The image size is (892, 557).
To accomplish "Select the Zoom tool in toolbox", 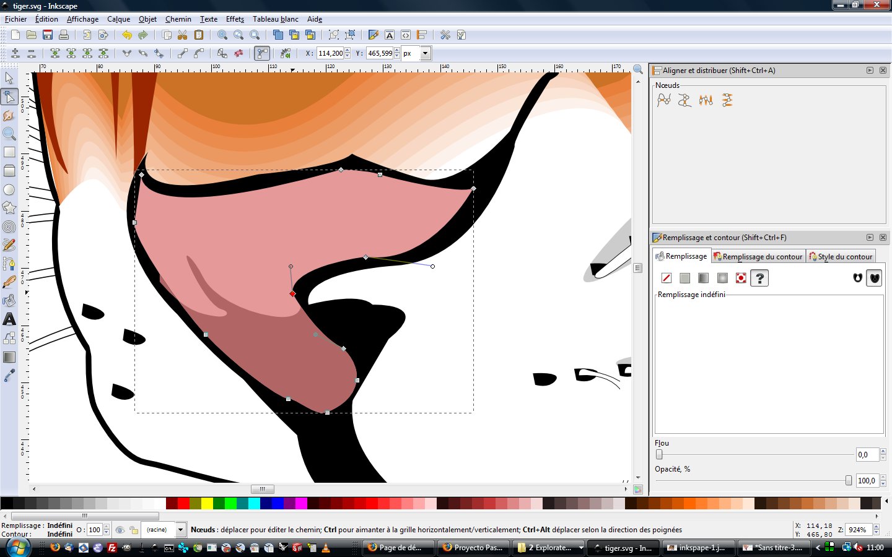I will point(9,134).
